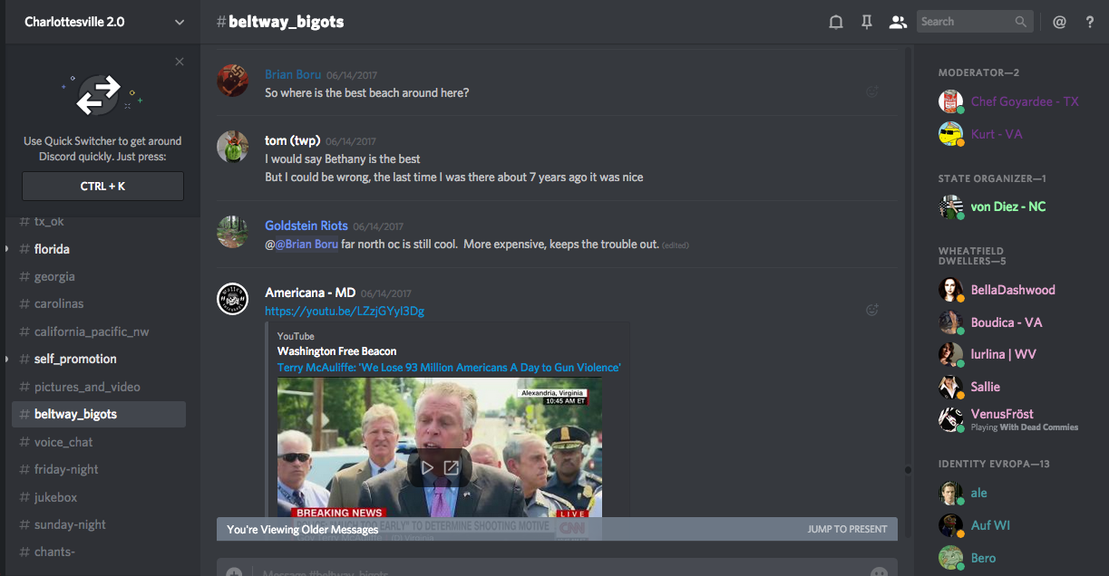This screenshot has width=1109, height=576.
Task: Add reaction to Brian Boru's beach message
Action: coord(872,91)
